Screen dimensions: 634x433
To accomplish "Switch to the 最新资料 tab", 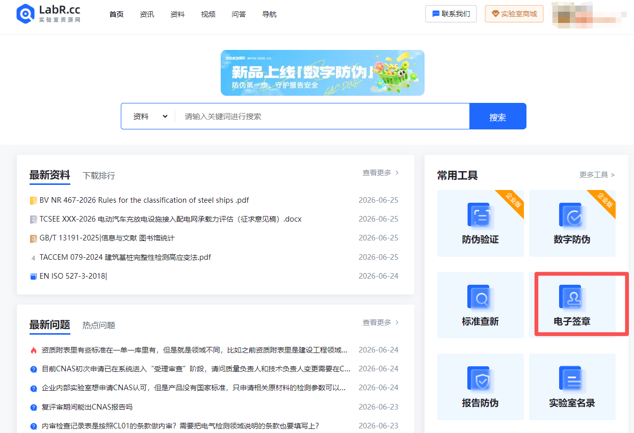I will point(49,175).
